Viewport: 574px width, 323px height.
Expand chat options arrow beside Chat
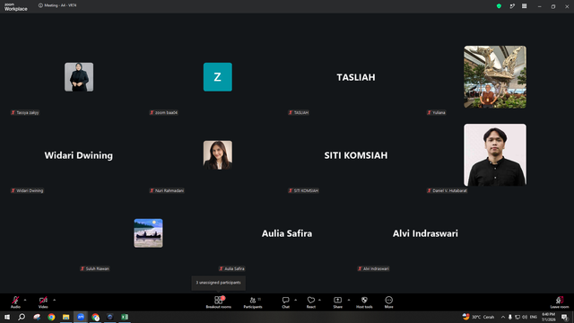point(295,300)
